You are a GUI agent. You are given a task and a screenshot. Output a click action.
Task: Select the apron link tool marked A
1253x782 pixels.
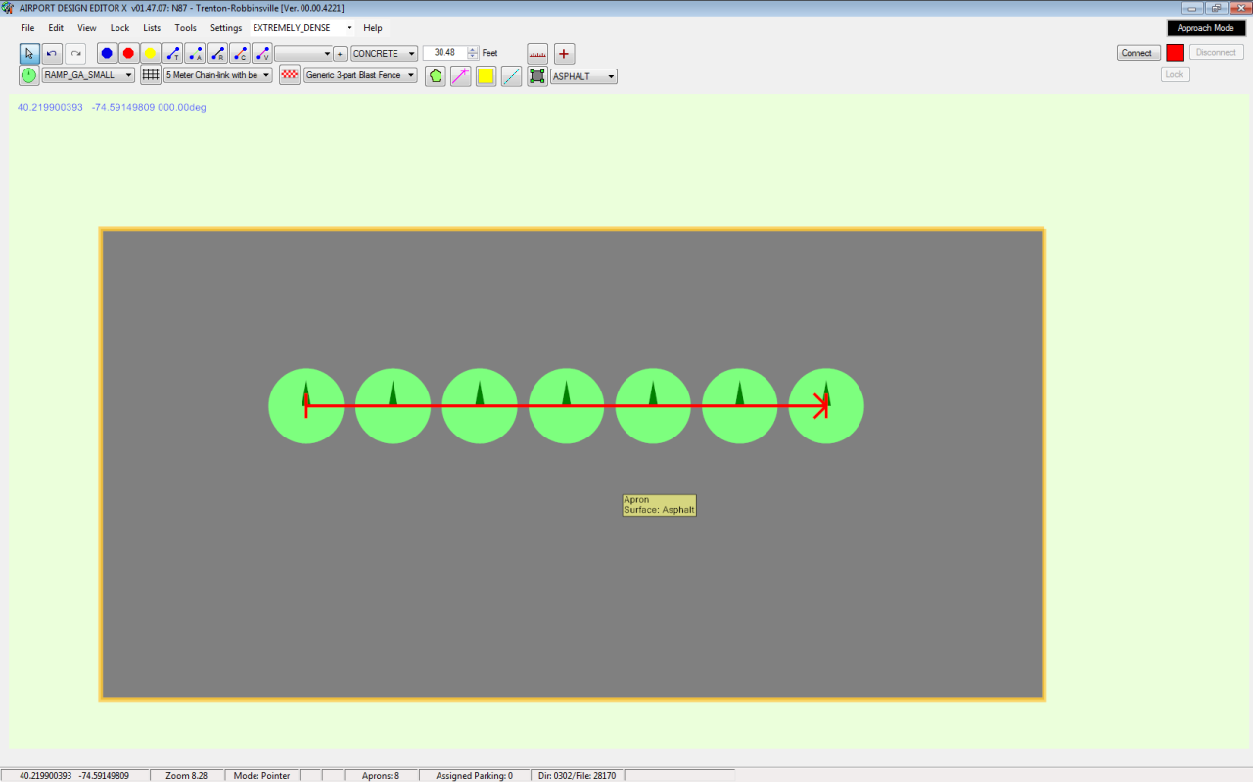click(195, 53)
